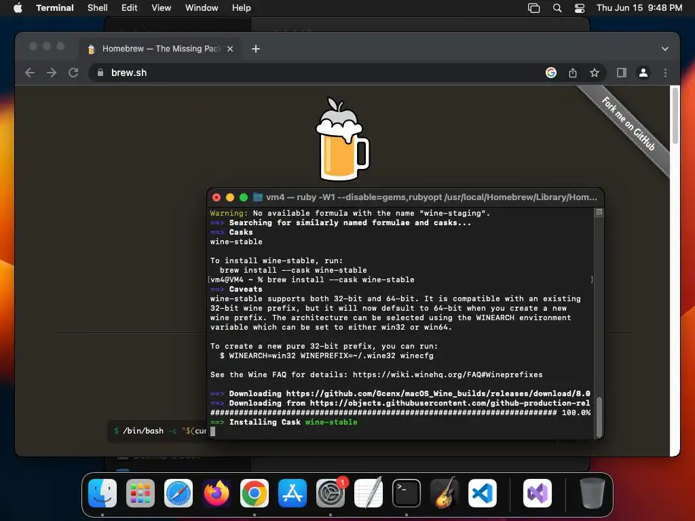The width and height of the screenshot is (695, 521).
Task: Click the Homebrew beer mug logo
Action: [x=342, y=139]
